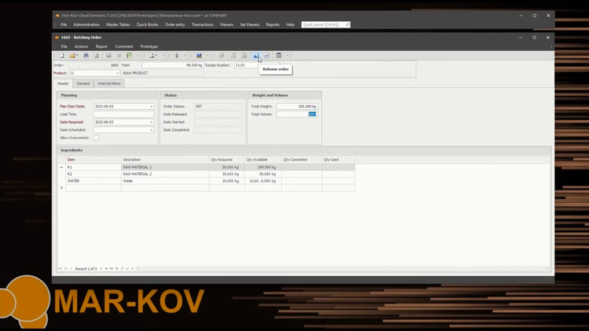589x331 pixels.
Task: Click the Item column header
Action: tap(93, 160)
